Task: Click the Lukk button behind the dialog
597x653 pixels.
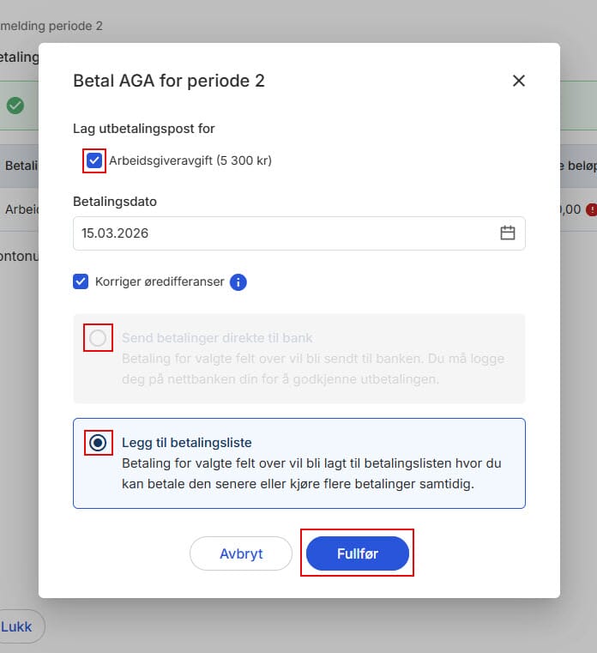Action: click(x=17, y=626)
